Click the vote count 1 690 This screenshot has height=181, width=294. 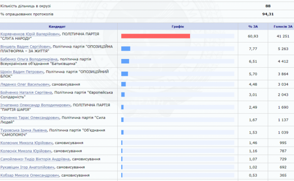(x=283, y=107)
